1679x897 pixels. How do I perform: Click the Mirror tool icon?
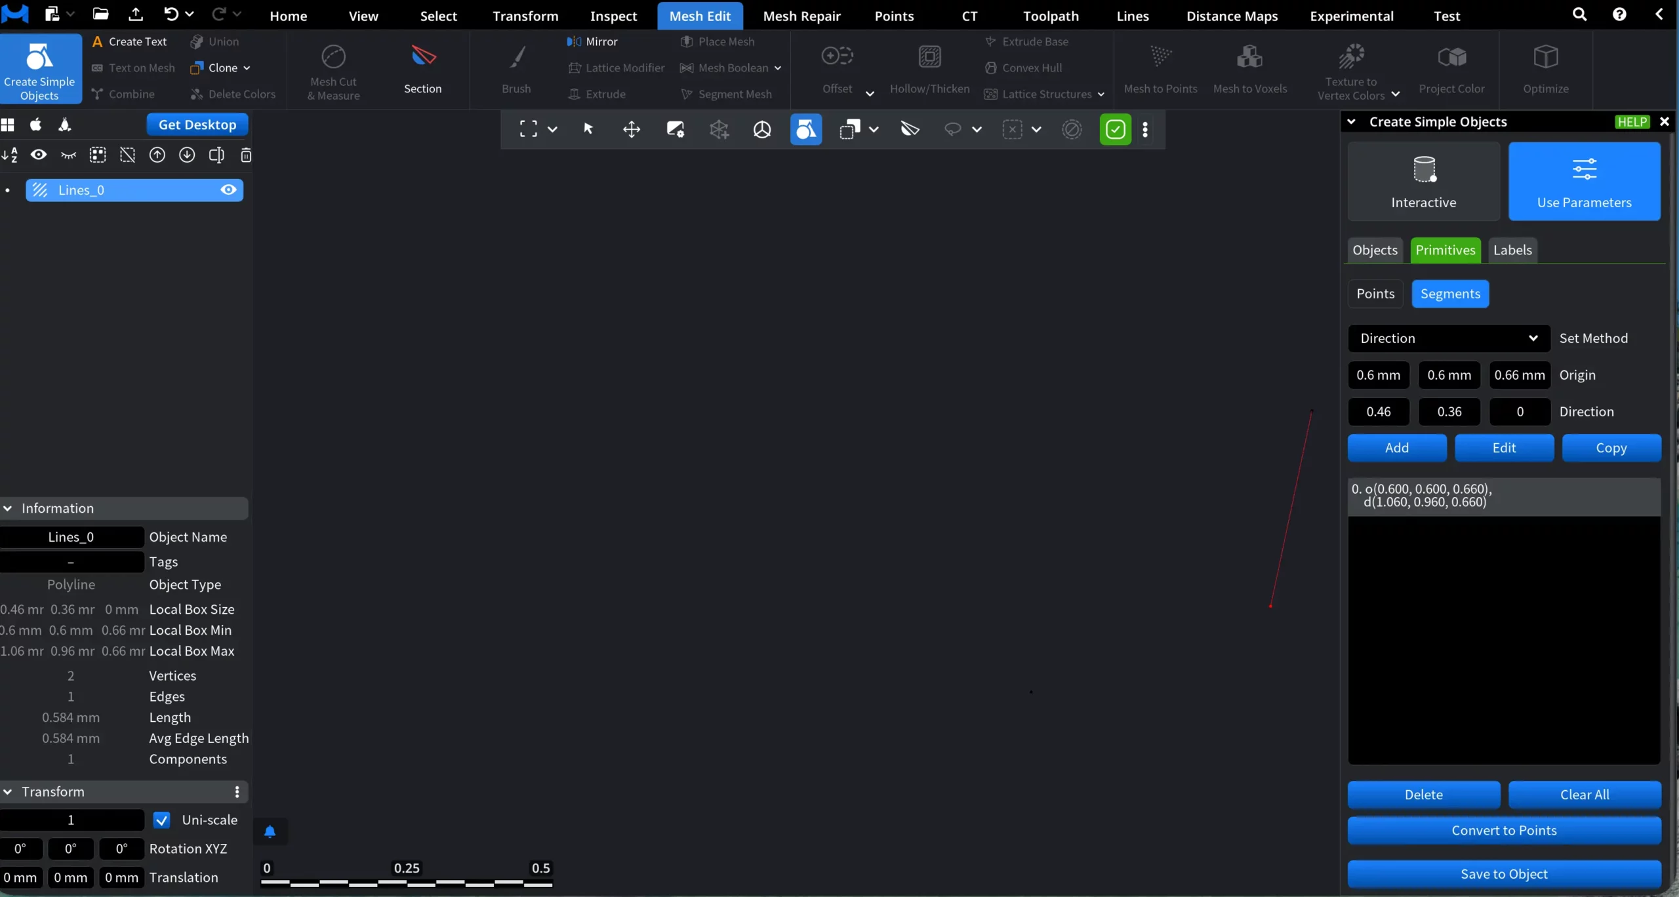[x=574, y=42]
